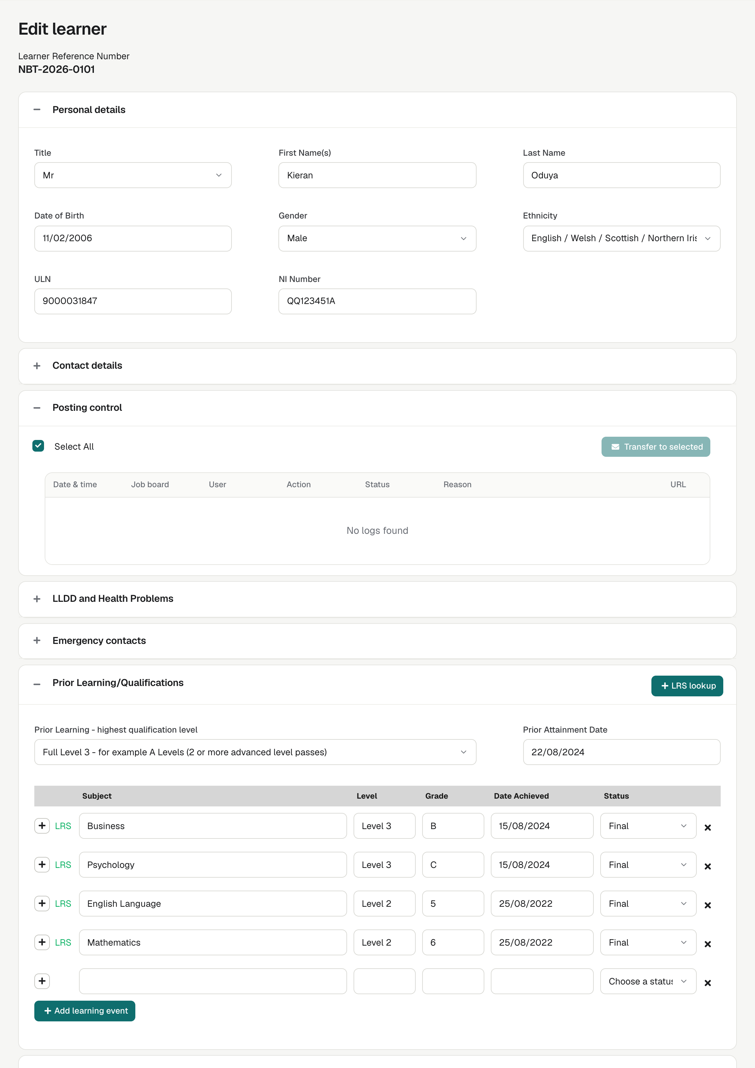Click plus icon beside Business row
This screenshot has height=1068, width=755.
coord(42,826)
